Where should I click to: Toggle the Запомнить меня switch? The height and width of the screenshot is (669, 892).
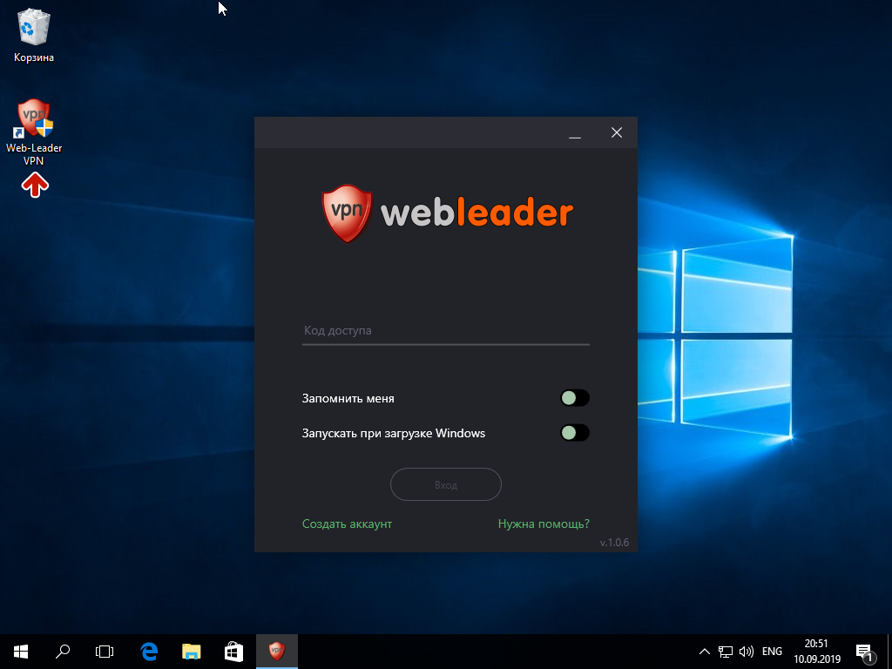pyautogui.click(x=575, y=398)
